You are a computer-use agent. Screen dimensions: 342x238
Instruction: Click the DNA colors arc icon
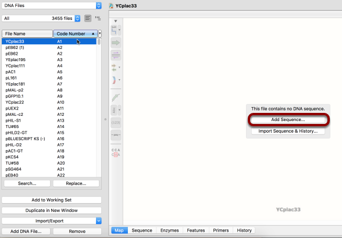pyautogui.click(x=114, y=80)
